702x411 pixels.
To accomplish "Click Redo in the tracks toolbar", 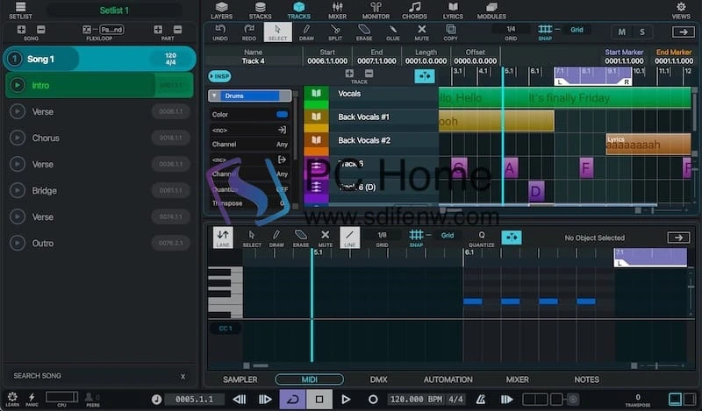I will (x=249, y=32).
